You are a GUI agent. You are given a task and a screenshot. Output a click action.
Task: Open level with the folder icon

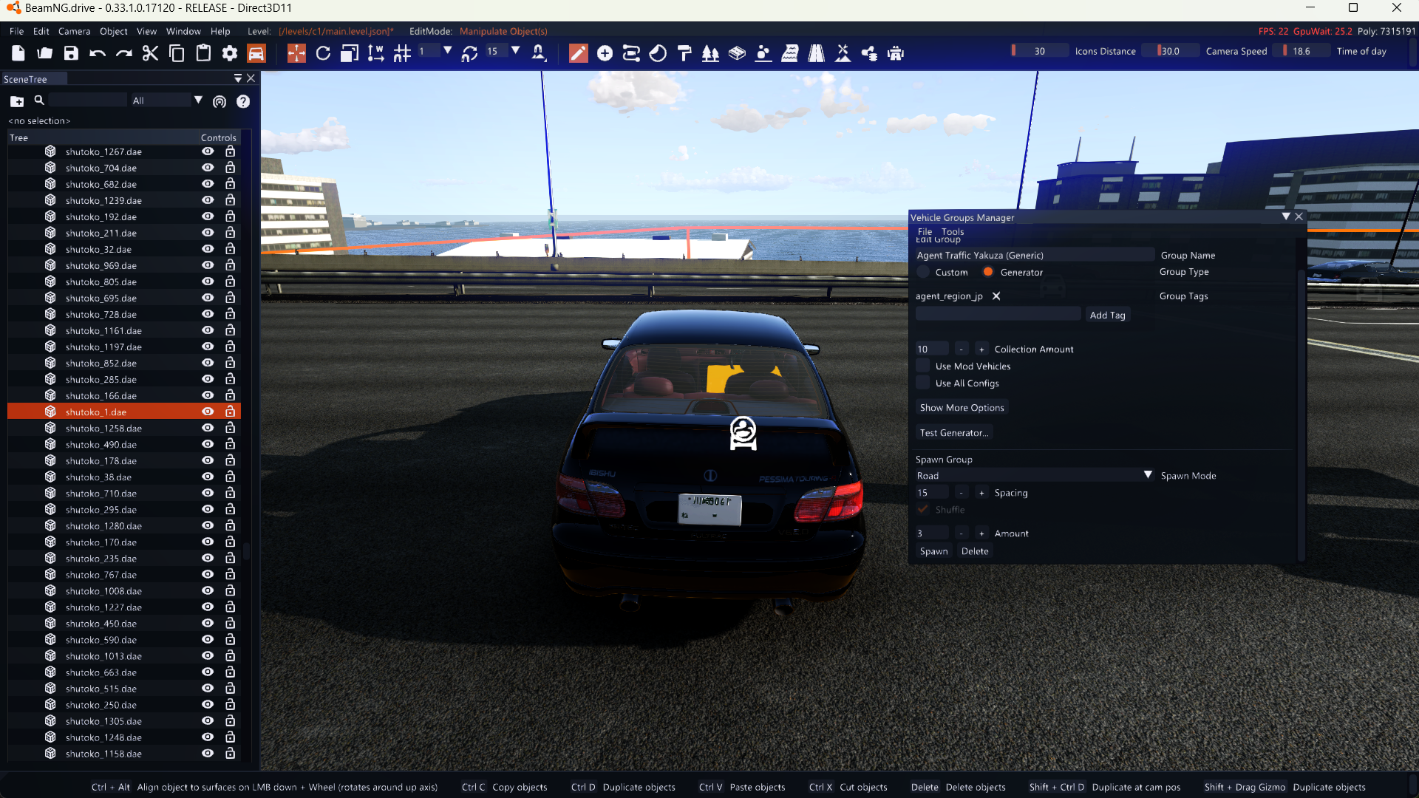(x=45, y=53)
